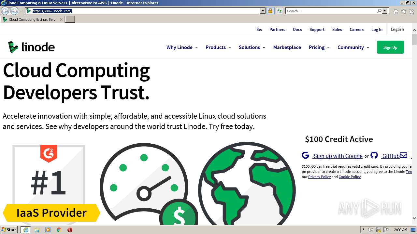Click vertical scrollbar down arrow
The height and width of the screenshot is (234, 417).
coord(414,218)
